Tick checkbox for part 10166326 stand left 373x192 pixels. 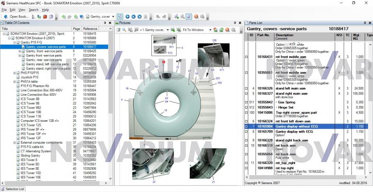(247, 88)
